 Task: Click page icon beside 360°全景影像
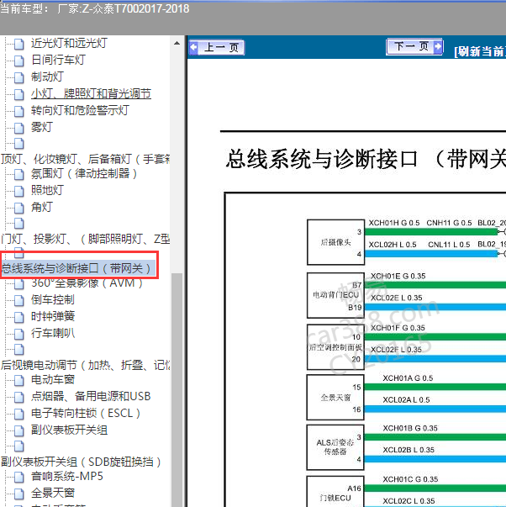click(x=19, y=284)
